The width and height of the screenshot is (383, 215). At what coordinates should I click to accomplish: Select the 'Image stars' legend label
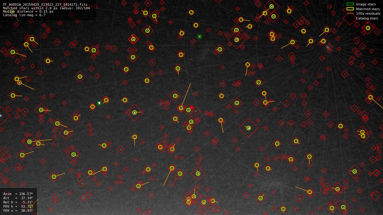tap(366, 4)
